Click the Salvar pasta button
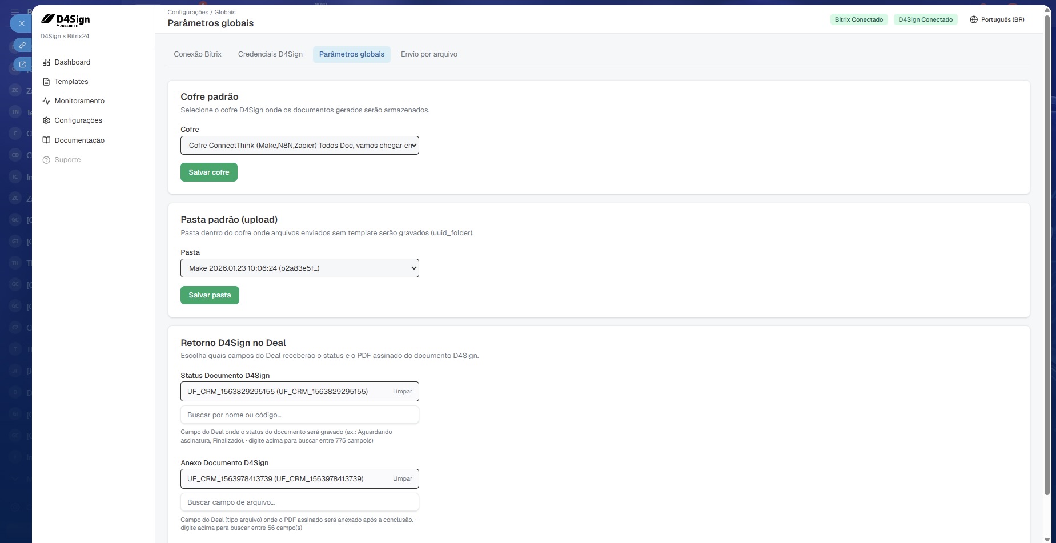 click(210, 295)
